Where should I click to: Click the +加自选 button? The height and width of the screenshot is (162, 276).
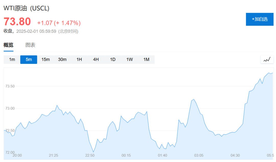coord(260,19)
